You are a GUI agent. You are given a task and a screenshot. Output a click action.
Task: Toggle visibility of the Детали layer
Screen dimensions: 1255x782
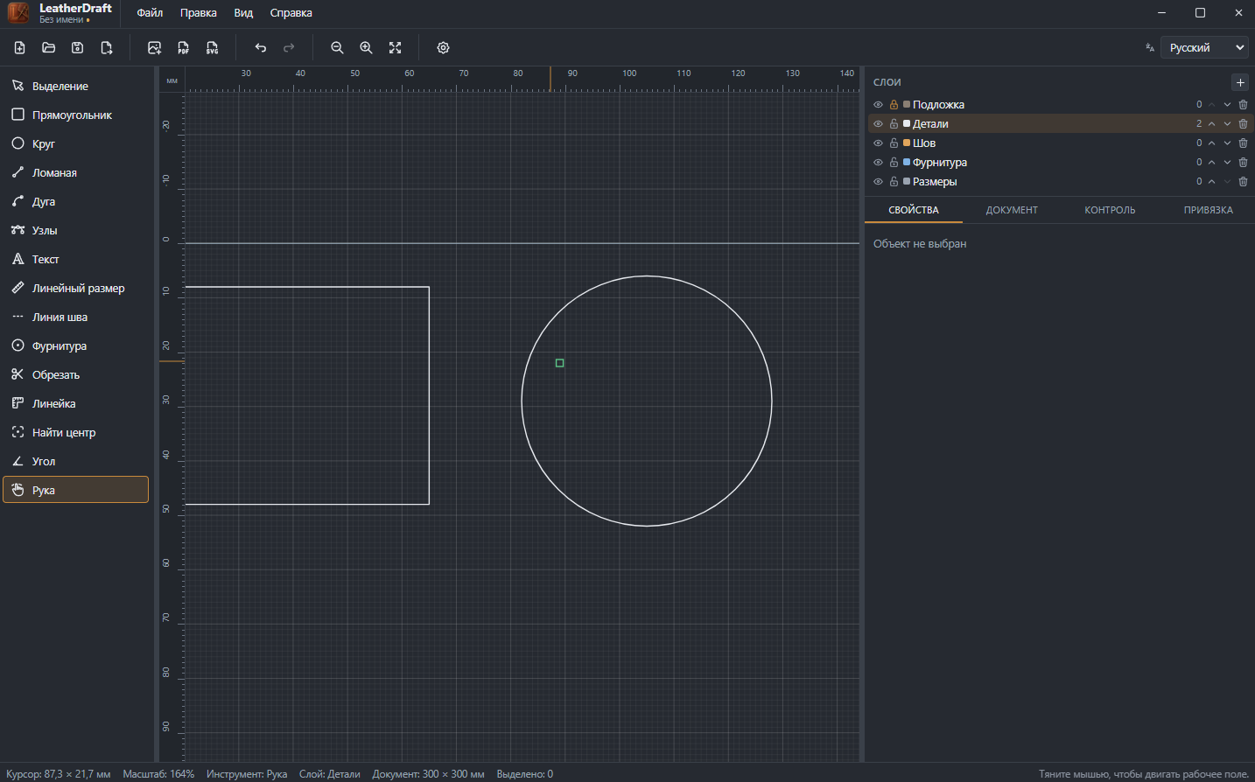pos(879,124)
